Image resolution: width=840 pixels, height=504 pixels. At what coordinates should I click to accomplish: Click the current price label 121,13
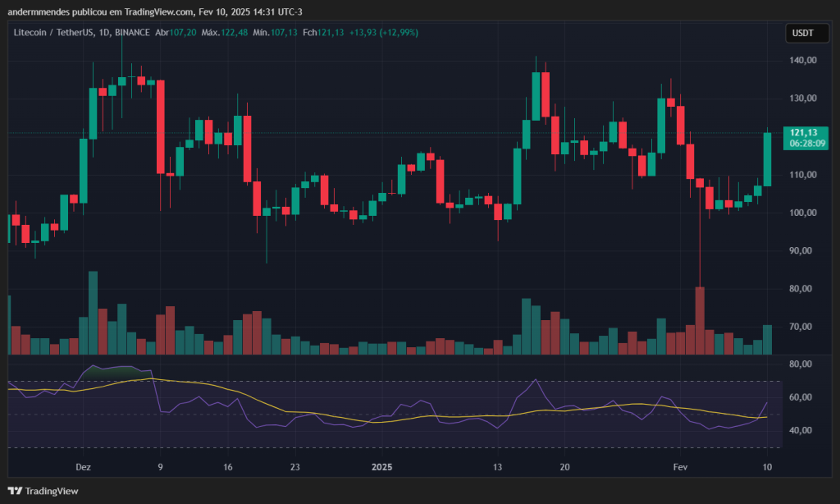click(806, 138)
